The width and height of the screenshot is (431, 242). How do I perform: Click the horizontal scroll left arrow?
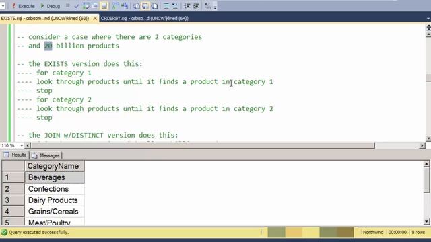28,145
